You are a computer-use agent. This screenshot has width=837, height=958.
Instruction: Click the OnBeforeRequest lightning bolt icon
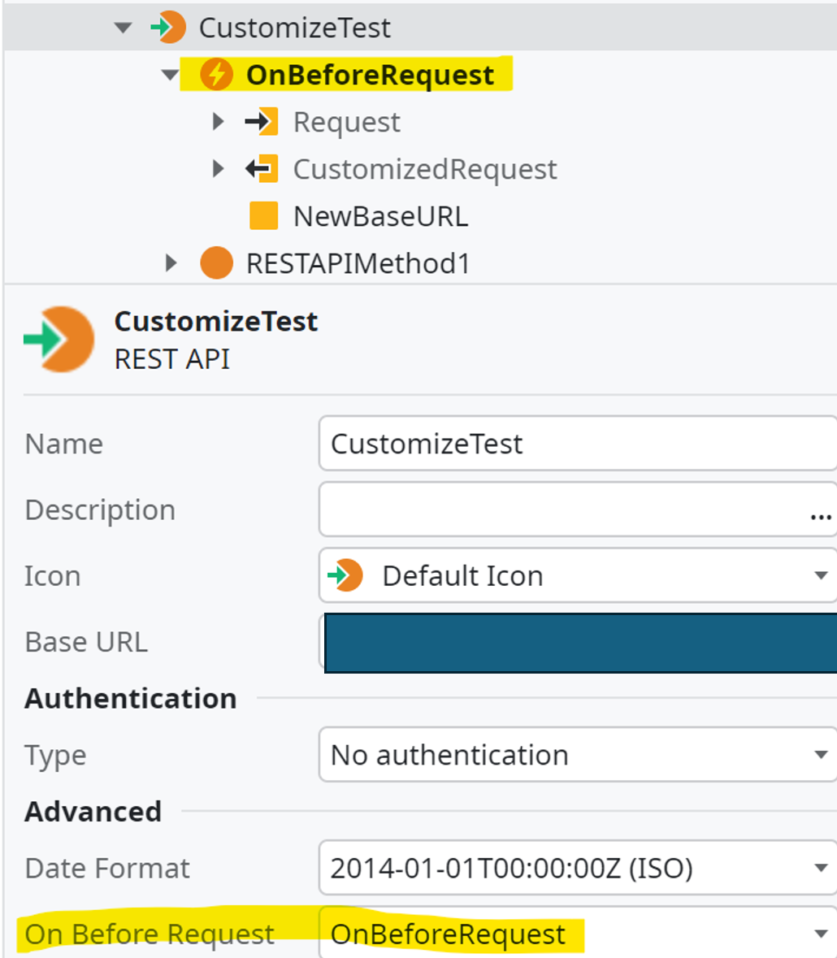[216, 75]
